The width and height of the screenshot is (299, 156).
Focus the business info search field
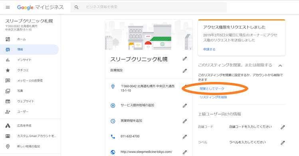[149, 7]
